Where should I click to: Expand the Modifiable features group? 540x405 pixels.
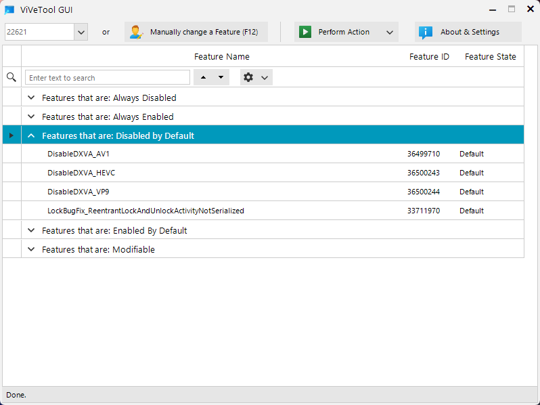[31, 249]
